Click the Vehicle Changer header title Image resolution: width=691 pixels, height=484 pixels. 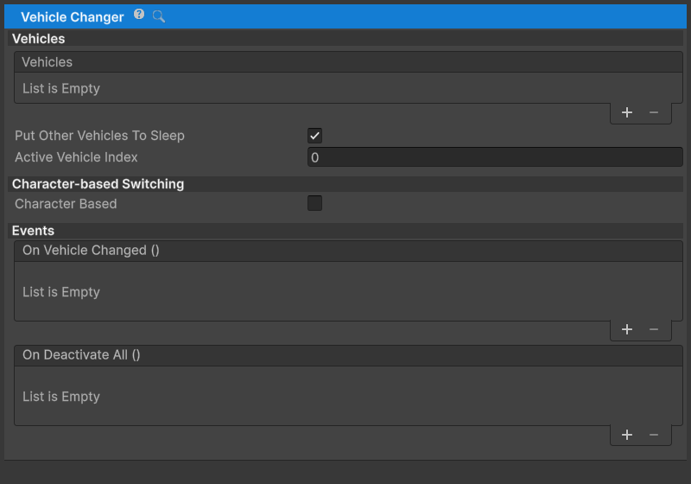[x=73, y=17]
